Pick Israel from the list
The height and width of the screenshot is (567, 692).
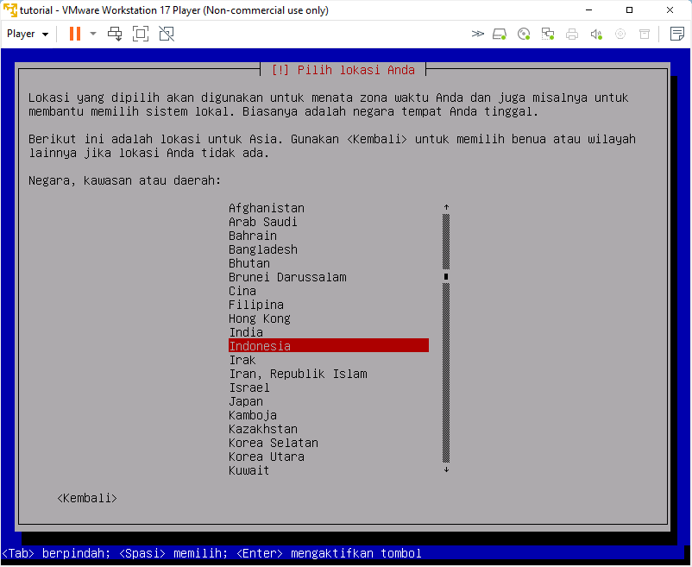point(329,387)
